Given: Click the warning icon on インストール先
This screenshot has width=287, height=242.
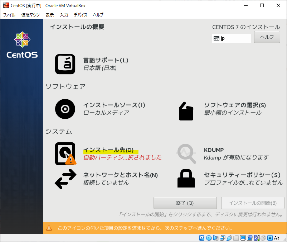Looking at the screenshot, I should (70, 160).
